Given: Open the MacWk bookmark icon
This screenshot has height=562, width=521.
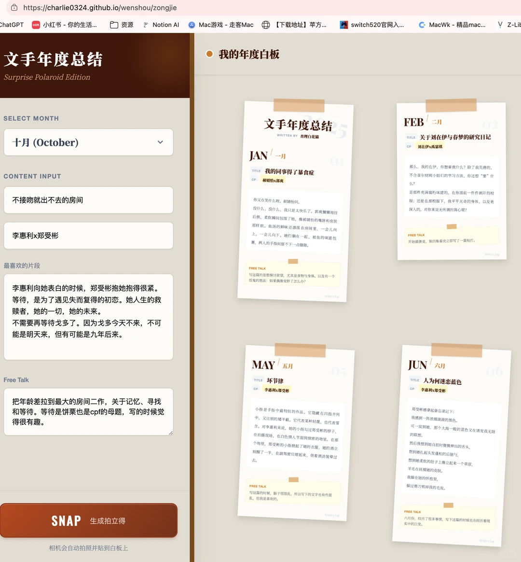Looking at the screenshot, I should (422, 24).
